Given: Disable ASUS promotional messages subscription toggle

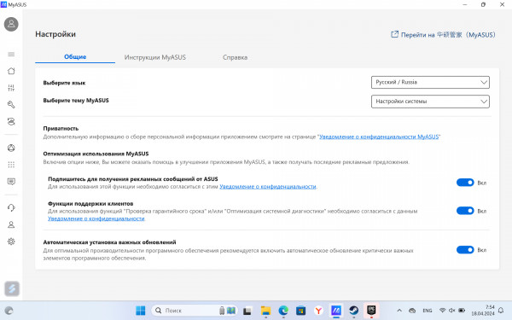Looking at the screenshot, I should 465,183.
